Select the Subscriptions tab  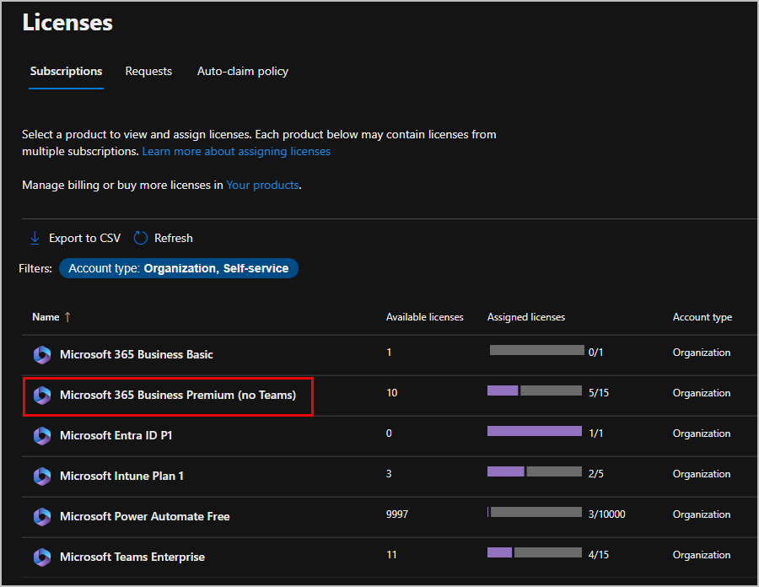(66, 72)
